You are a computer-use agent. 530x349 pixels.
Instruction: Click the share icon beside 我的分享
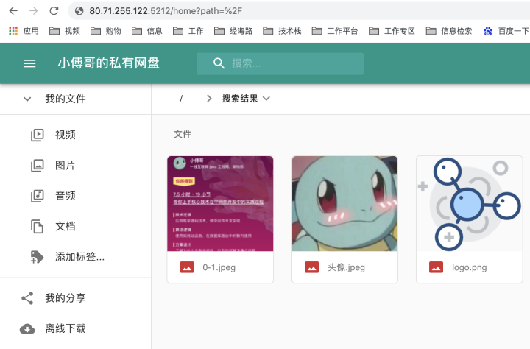(27, 298)
